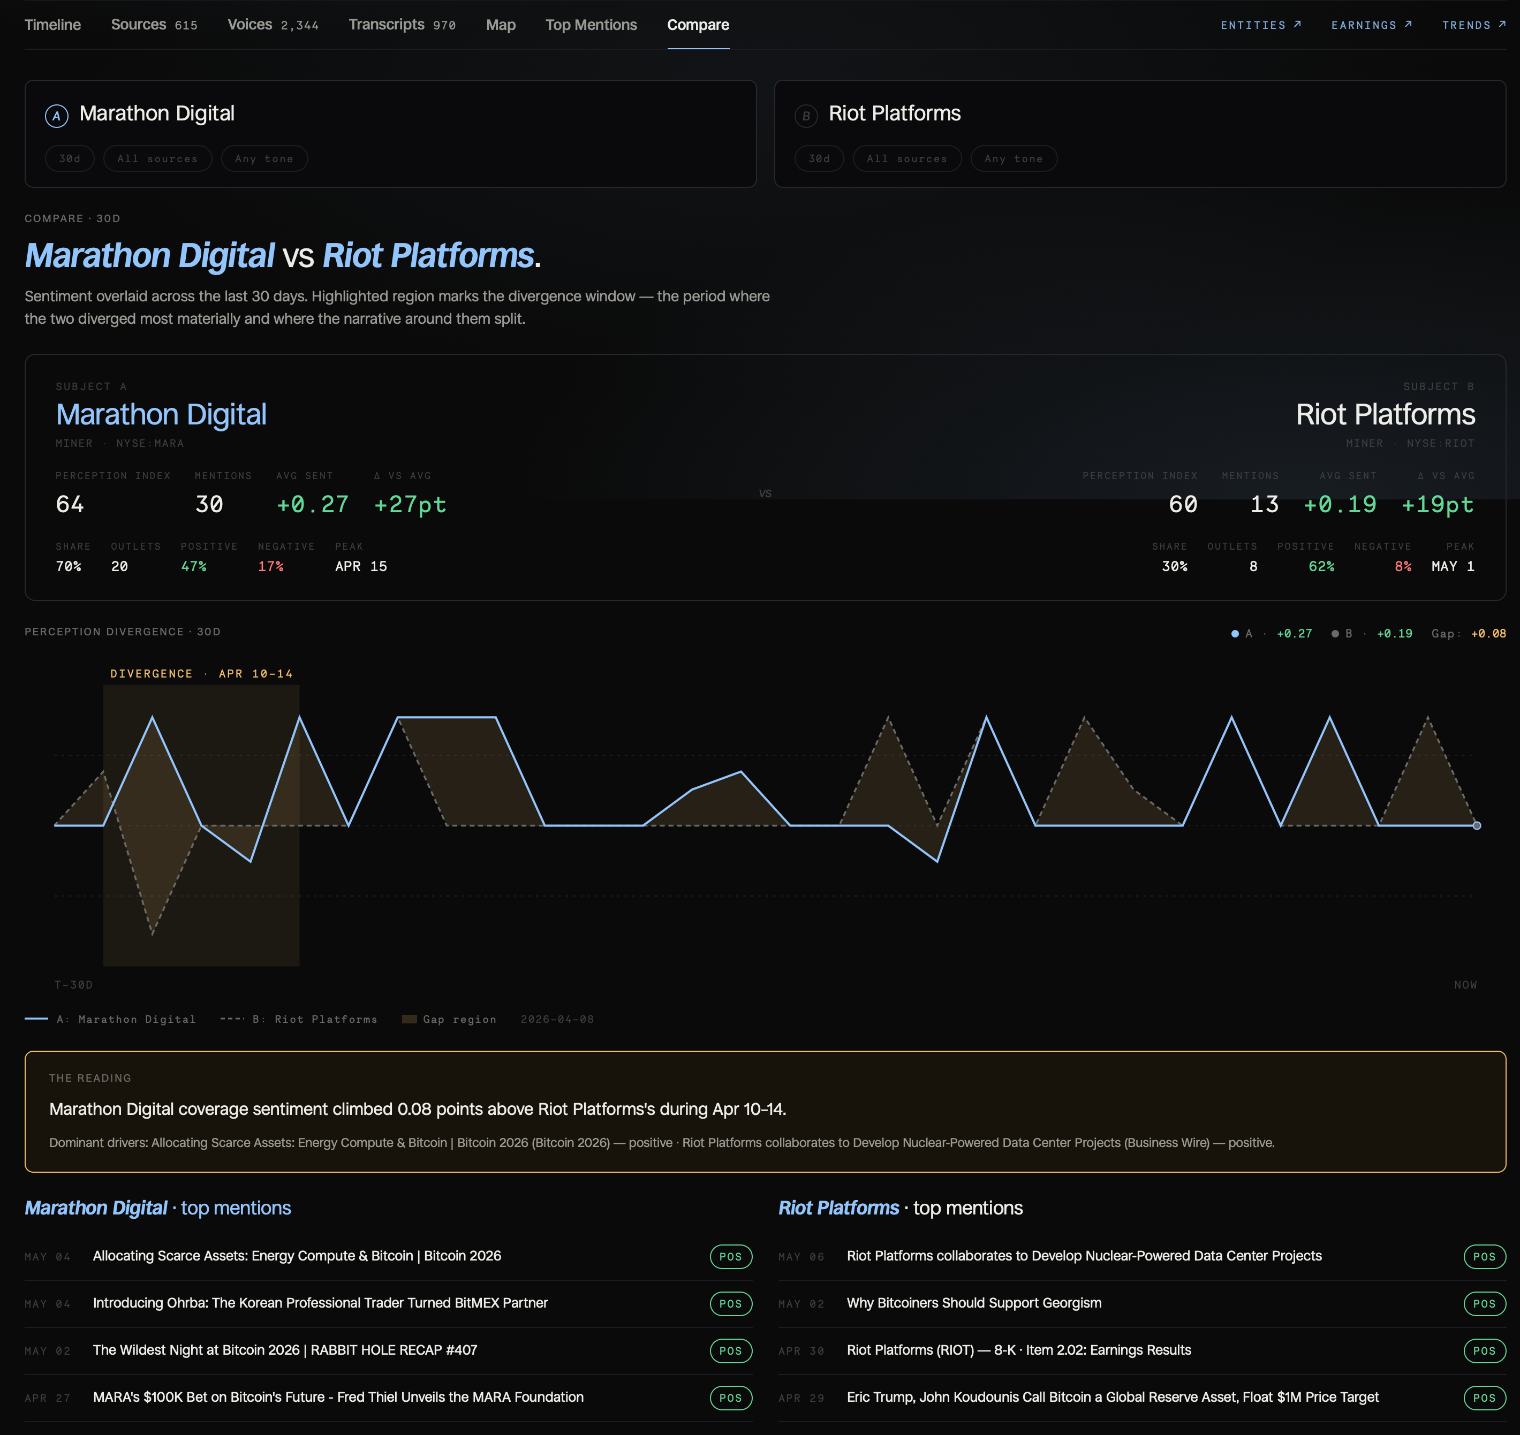Open the Trends external link
Image resolution: width=1520 pixels, height=1435 pixels.
click(x=1474, y=25)
